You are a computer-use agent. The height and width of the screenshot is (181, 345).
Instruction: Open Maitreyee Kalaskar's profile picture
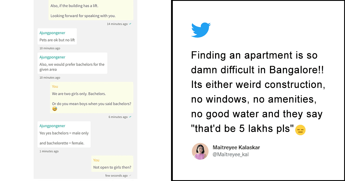coord(200,151)
